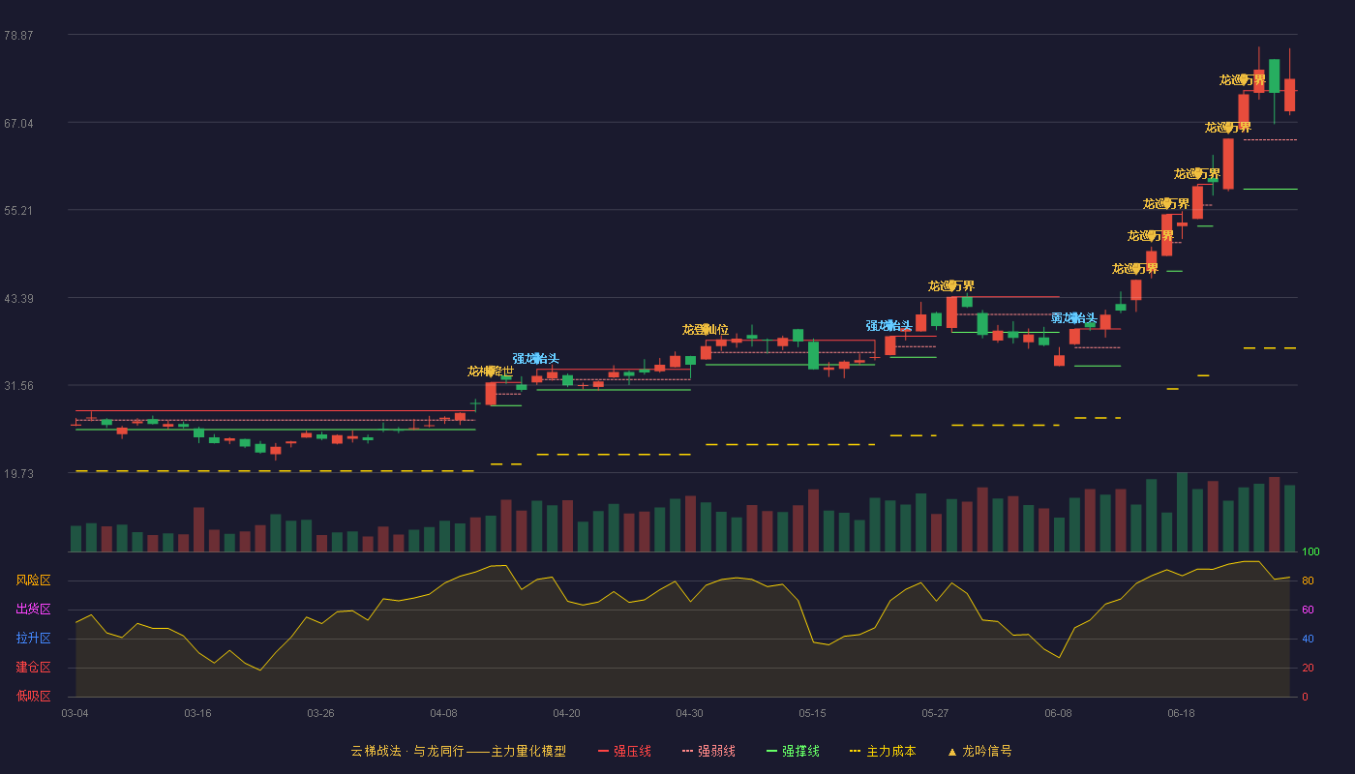Viewport: 1355px width, 774px height.
Task: Toggle the 龙吟信号 legend entry
Action: tap(979, 751)
